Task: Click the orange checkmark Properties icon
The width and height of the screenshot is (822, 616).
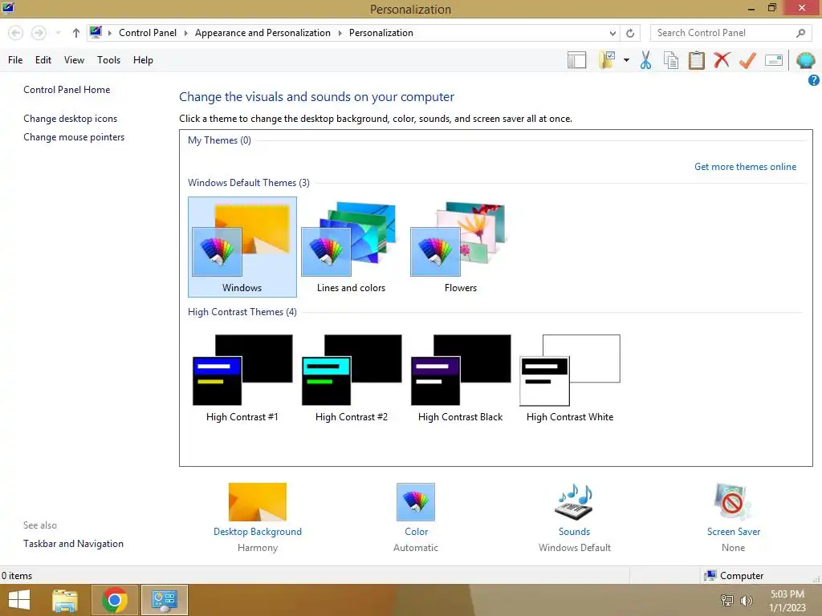Action: tap(747, 60)
